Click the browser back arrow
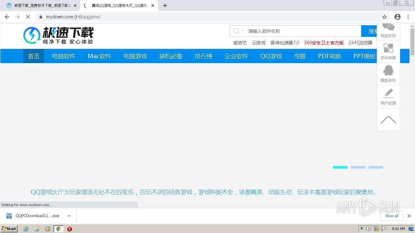Viewport: 415px width, 233px height. pos(7,17)
